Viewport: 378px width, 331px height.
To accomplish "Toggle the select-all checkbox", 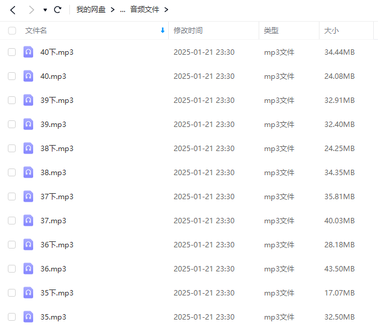I will point(12,31).
